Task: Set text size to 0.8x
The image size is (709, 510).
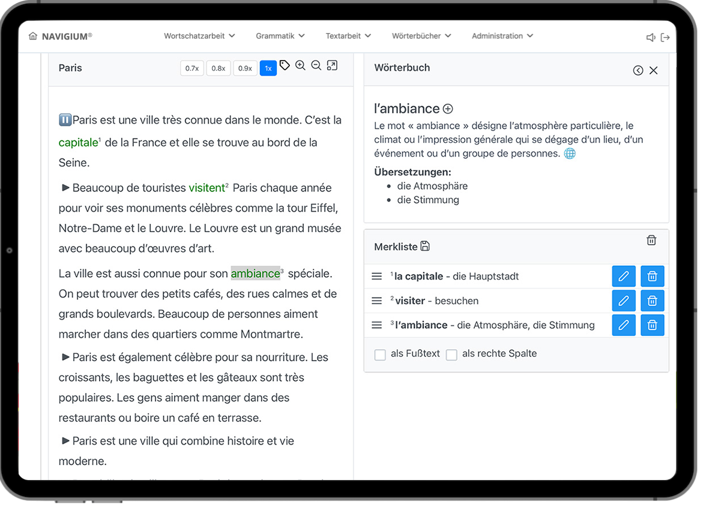Action: pyautogui.click(x=219, y=68)
